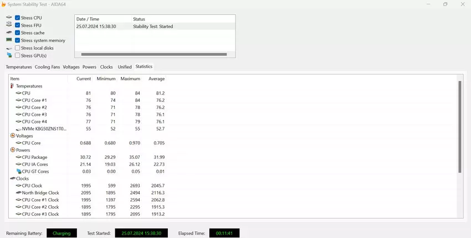The width and height of the screenshot is (471, 238).
Task: Click the Temperatures thermometer icon in list
Action: click(12, 86)
